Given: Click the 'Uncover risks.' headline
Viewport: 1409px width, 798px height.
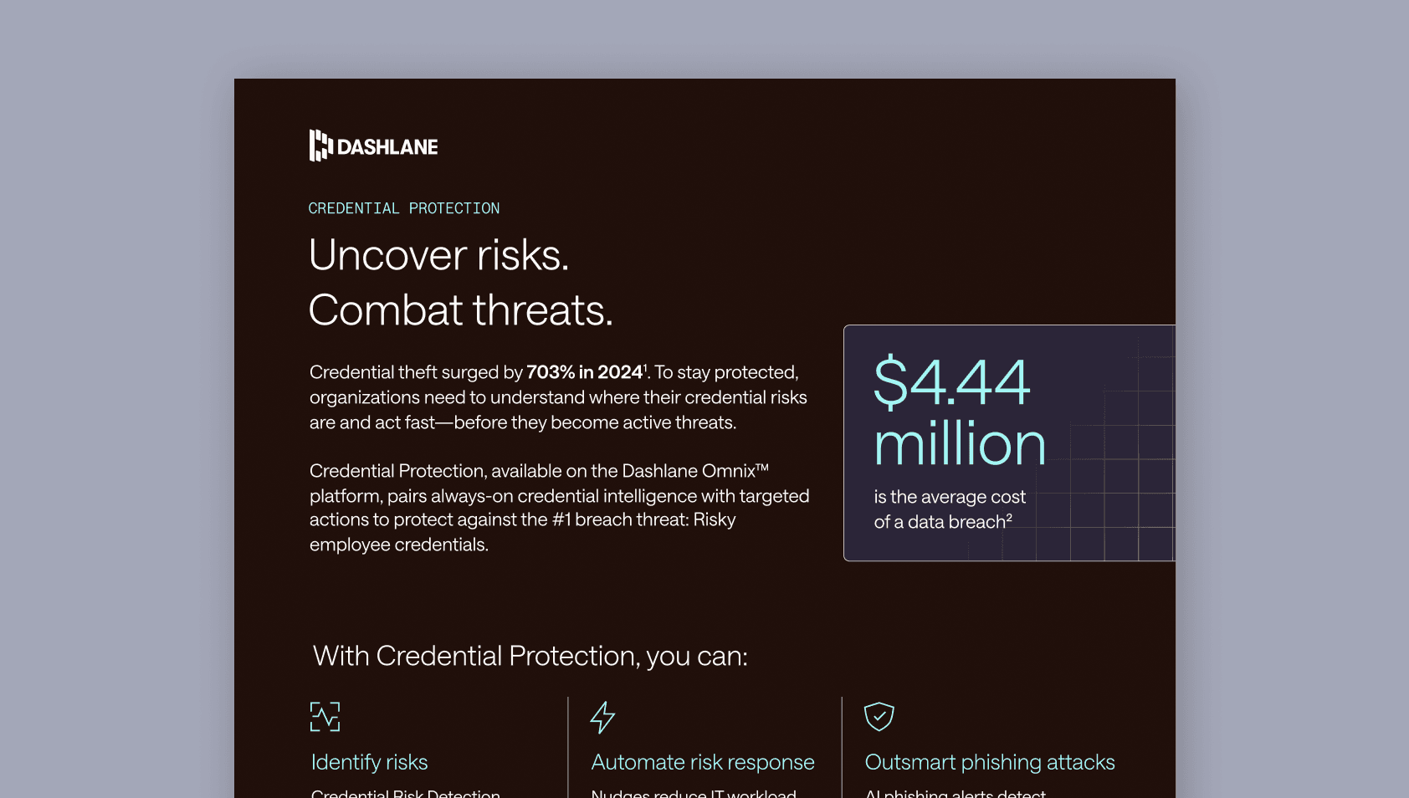Looking at the screenshot, I should click(438, 255).
